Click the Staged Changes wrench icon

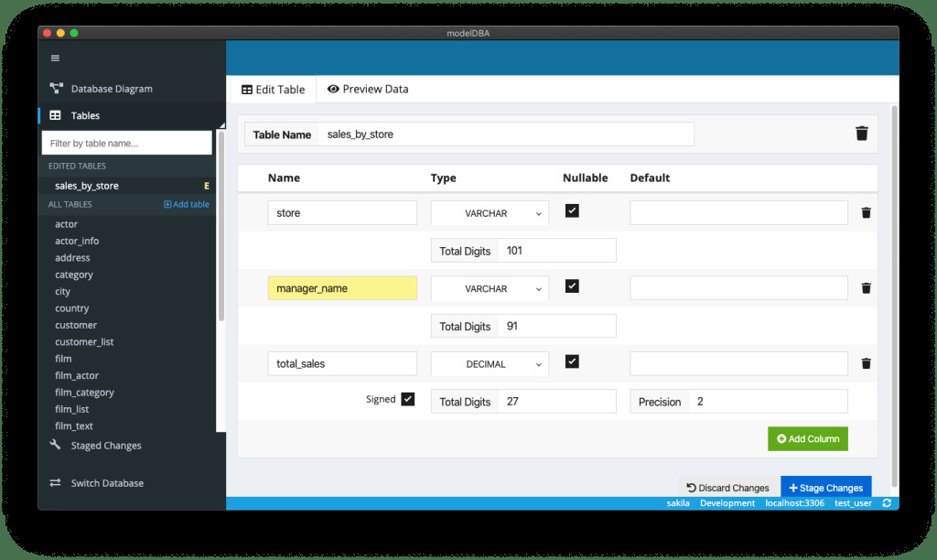click(55, 445)
